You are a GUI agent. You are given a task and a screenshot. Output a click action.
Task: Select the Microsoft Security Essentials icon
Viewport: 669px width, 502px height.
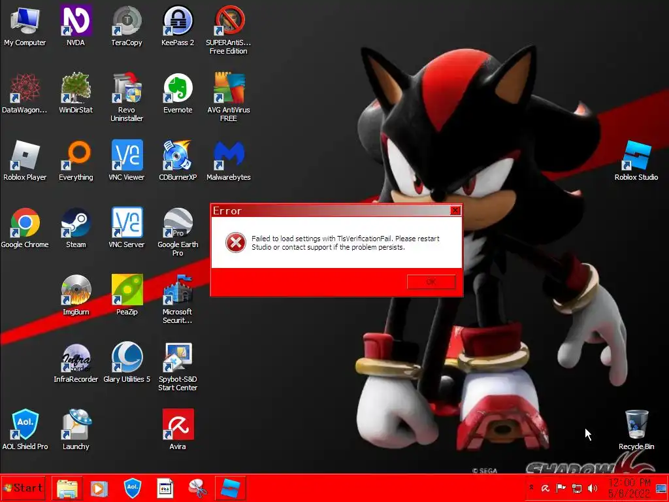tap(178, 299)
